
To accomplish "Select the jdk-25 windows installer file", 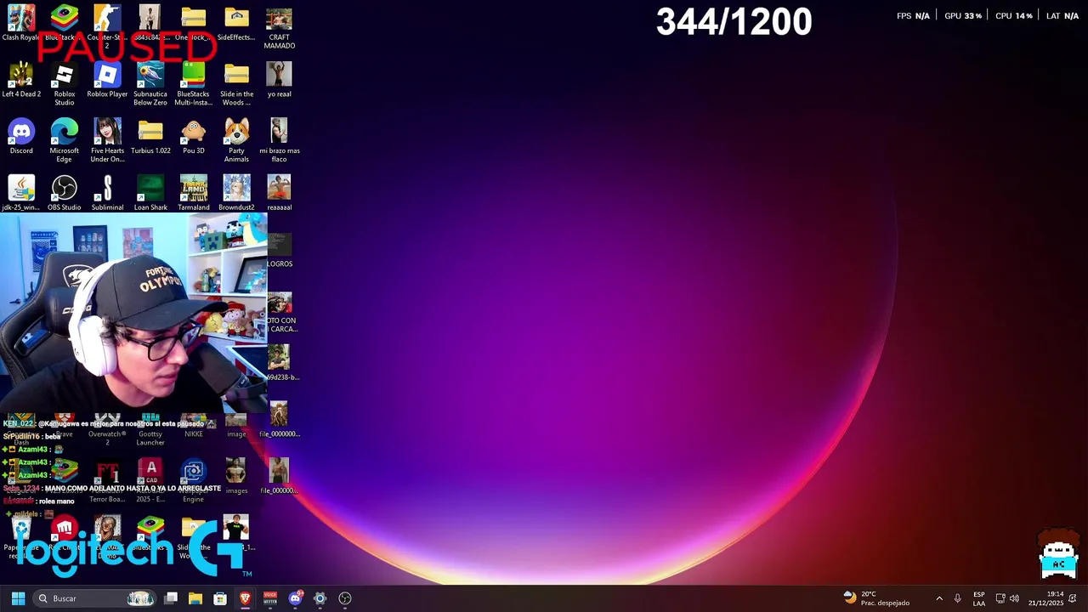I will coord(21,194).
